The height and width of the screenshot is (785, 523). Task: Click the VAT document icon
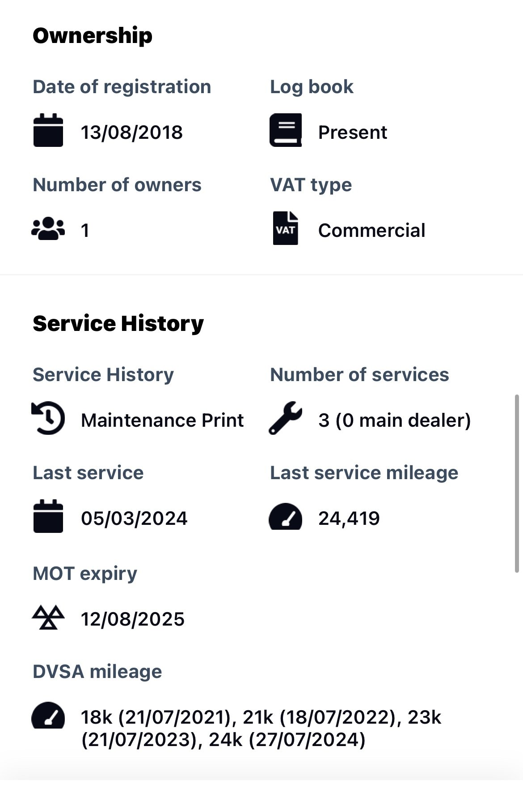click(x=286, y=228)
